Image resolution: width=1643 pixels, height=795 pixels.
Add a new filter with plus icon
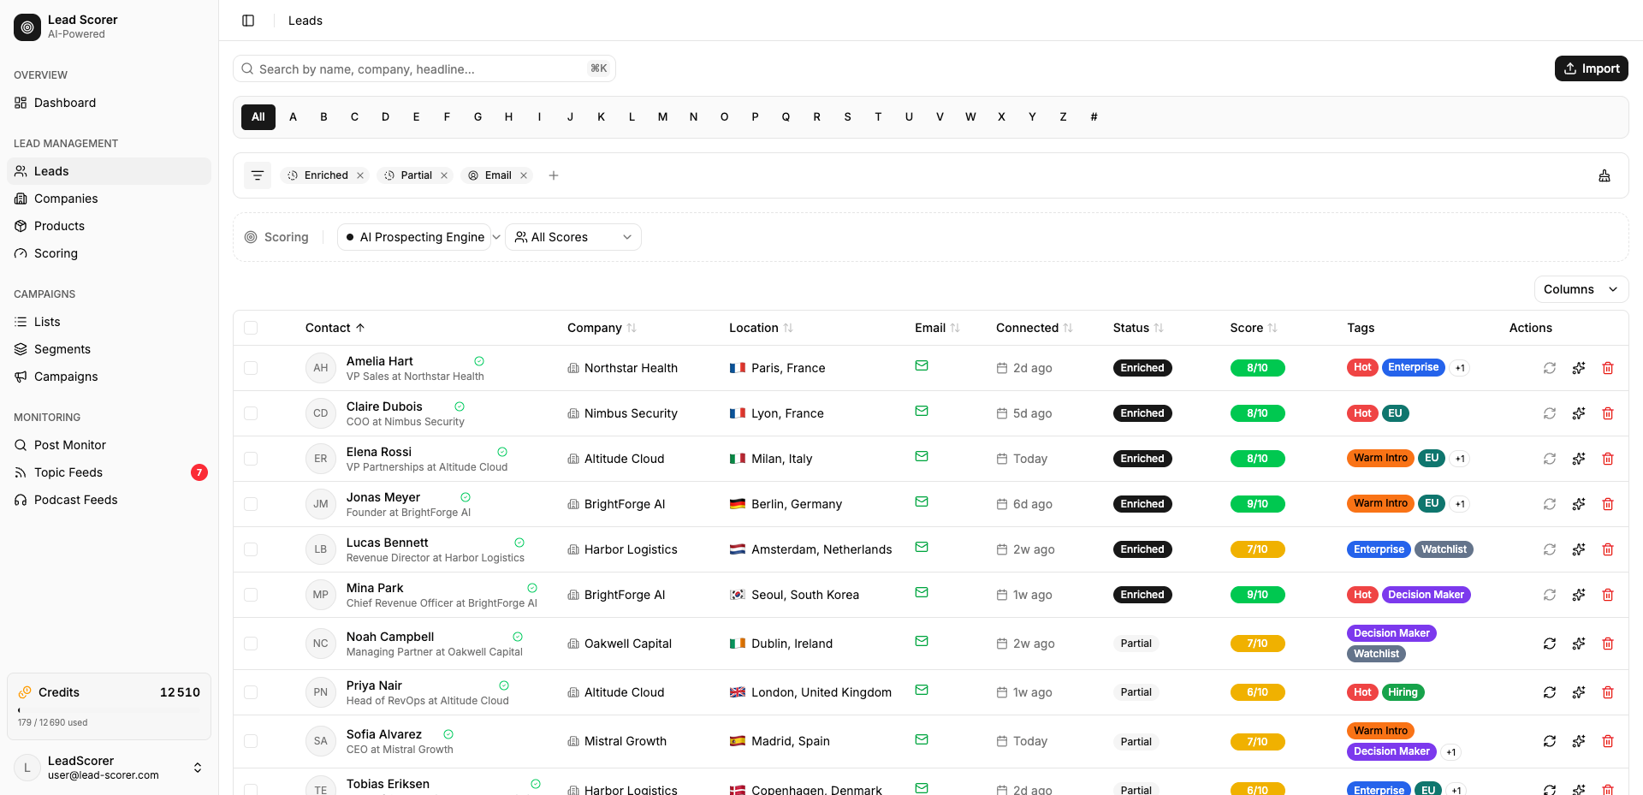pyautogui.click(x=554, y=175)
